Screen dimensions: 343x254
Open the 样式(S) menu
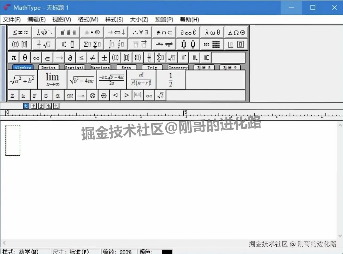click(114, 19)
